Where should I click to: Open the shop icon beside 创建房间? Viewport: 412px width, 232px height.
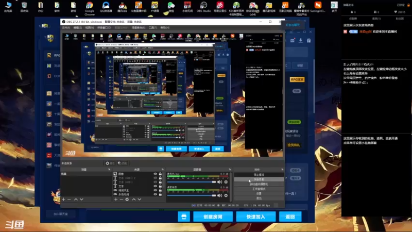184,217
